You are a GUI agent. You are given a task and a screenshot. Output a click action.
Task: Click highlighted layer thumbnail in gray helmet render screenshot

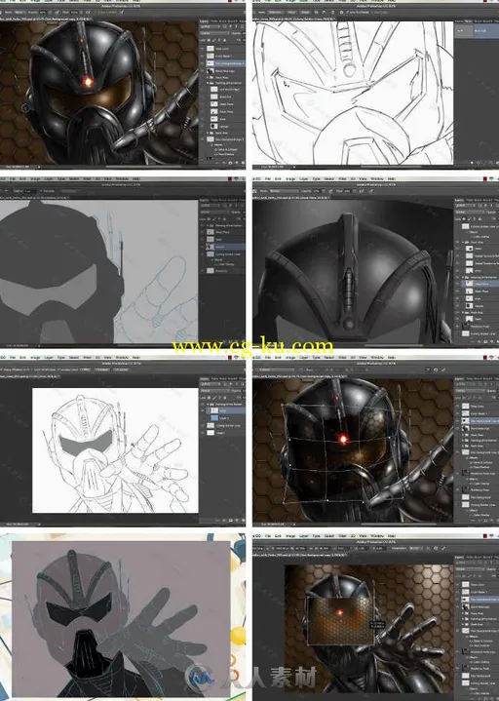(x=469, y=284)
